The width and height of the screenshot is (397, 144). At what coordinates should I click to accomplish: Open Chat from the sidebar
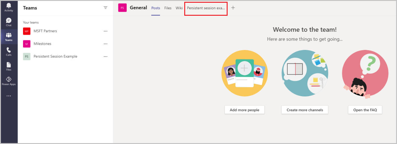click(x=8, y=22)
